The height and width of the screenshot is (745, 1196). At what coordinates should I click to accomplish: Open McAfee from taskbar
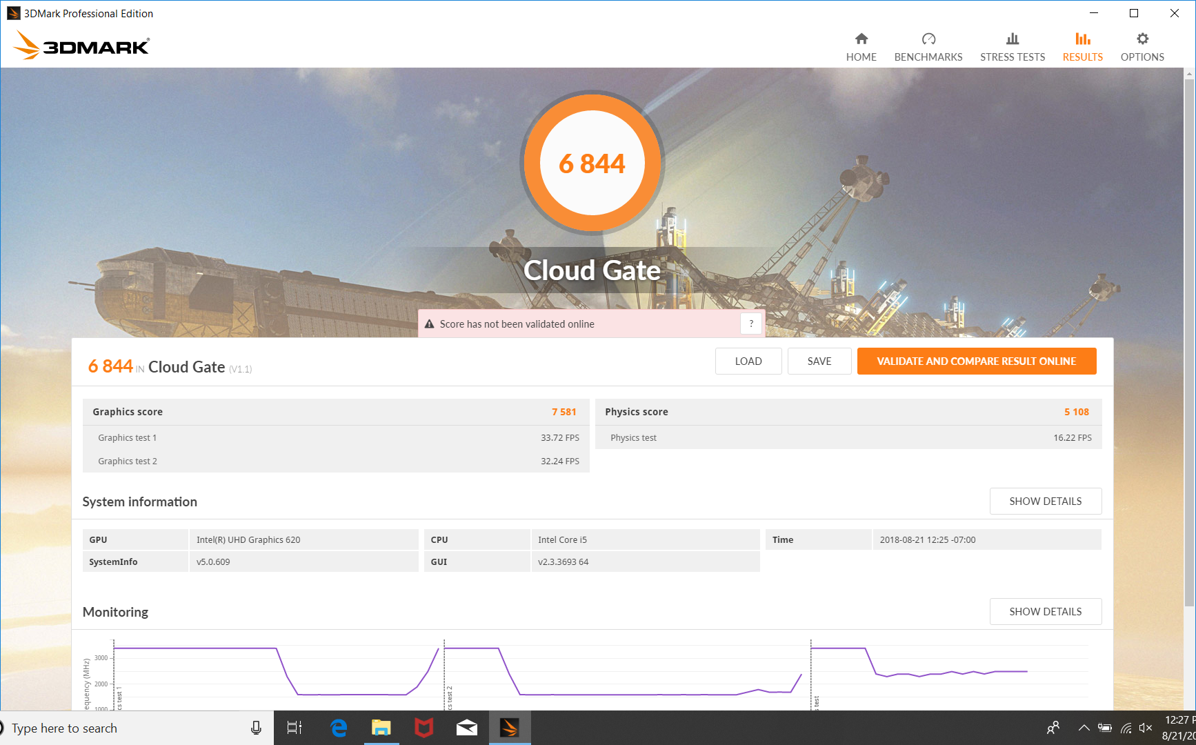pyautogui.click(x=423, y=728)
